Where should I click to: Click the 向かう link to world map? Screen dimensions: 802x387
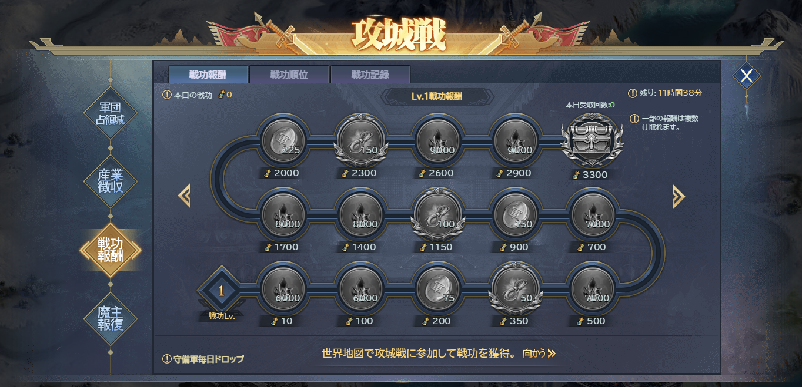coord(539,354)
